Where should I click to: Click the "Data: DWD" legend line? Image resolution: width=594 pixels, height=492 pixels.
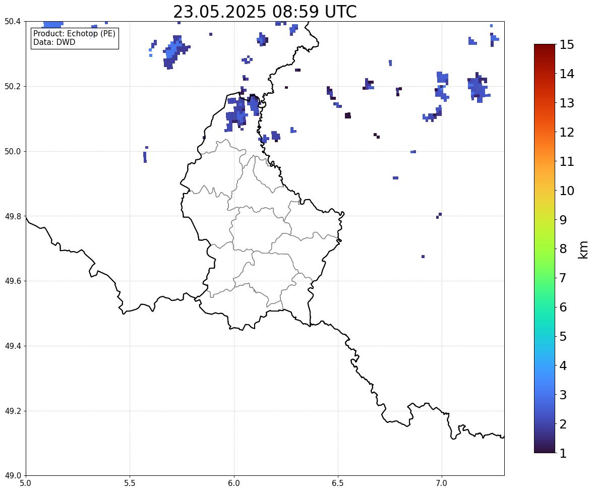coord(54,42)
